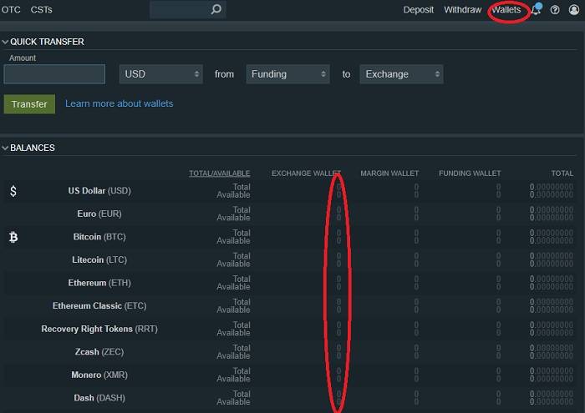Image resolution: width=585 pixels, height=413 pixels.
Task: Open the user account profile icon
Action: click(x=574, y=10)
